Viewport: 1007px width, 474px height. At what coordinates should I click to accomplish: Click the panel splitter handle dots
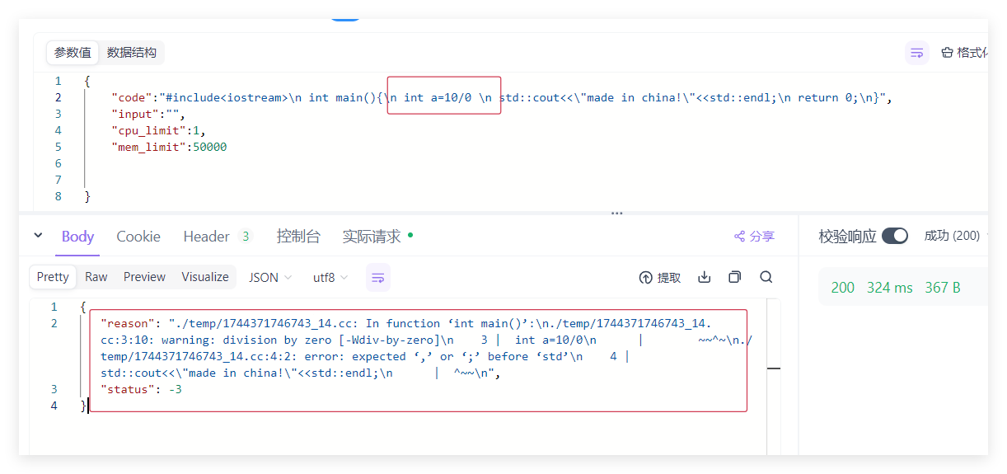point(616,213)
